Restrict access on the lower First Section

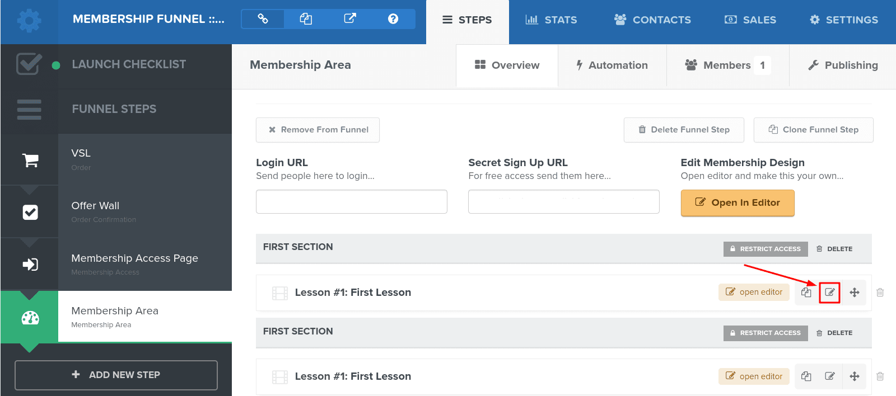[766, 333]
